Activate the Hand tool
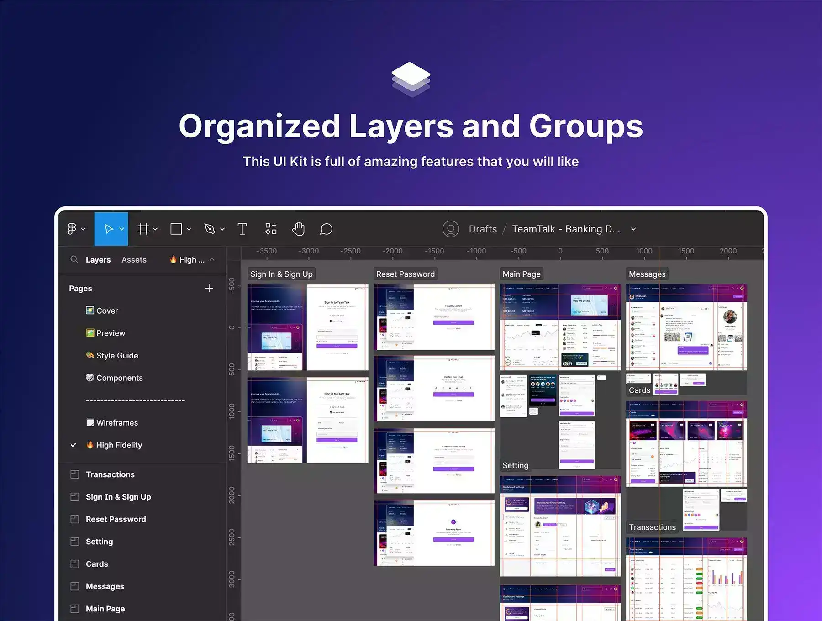The height and width of the screenshot is (621, 822). point(298,229)
